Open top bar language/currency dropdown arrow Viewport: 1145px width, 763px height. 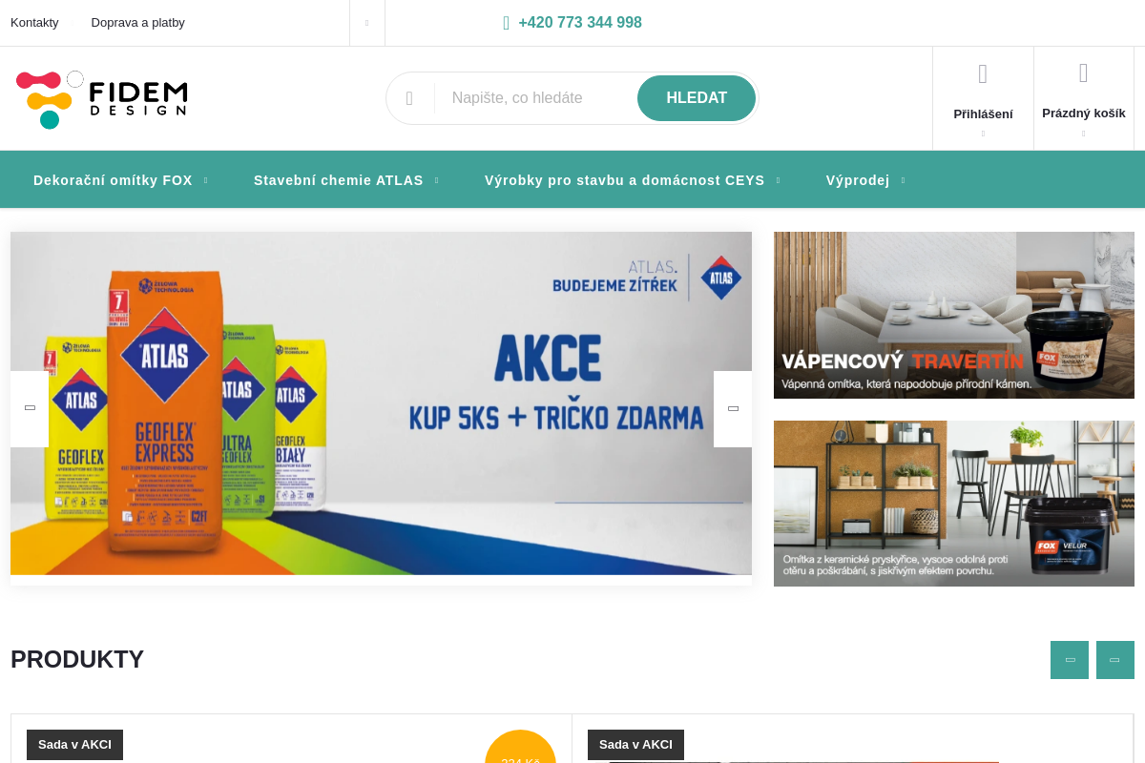click(367, 23)
